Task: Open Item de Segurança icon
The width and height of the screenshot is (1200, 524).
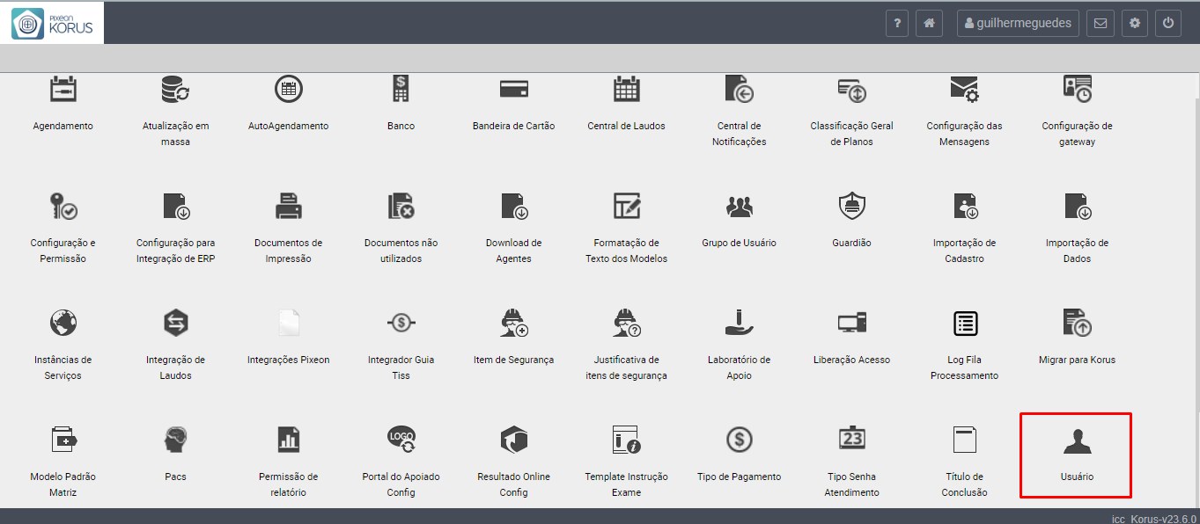Action: [513, 323]
